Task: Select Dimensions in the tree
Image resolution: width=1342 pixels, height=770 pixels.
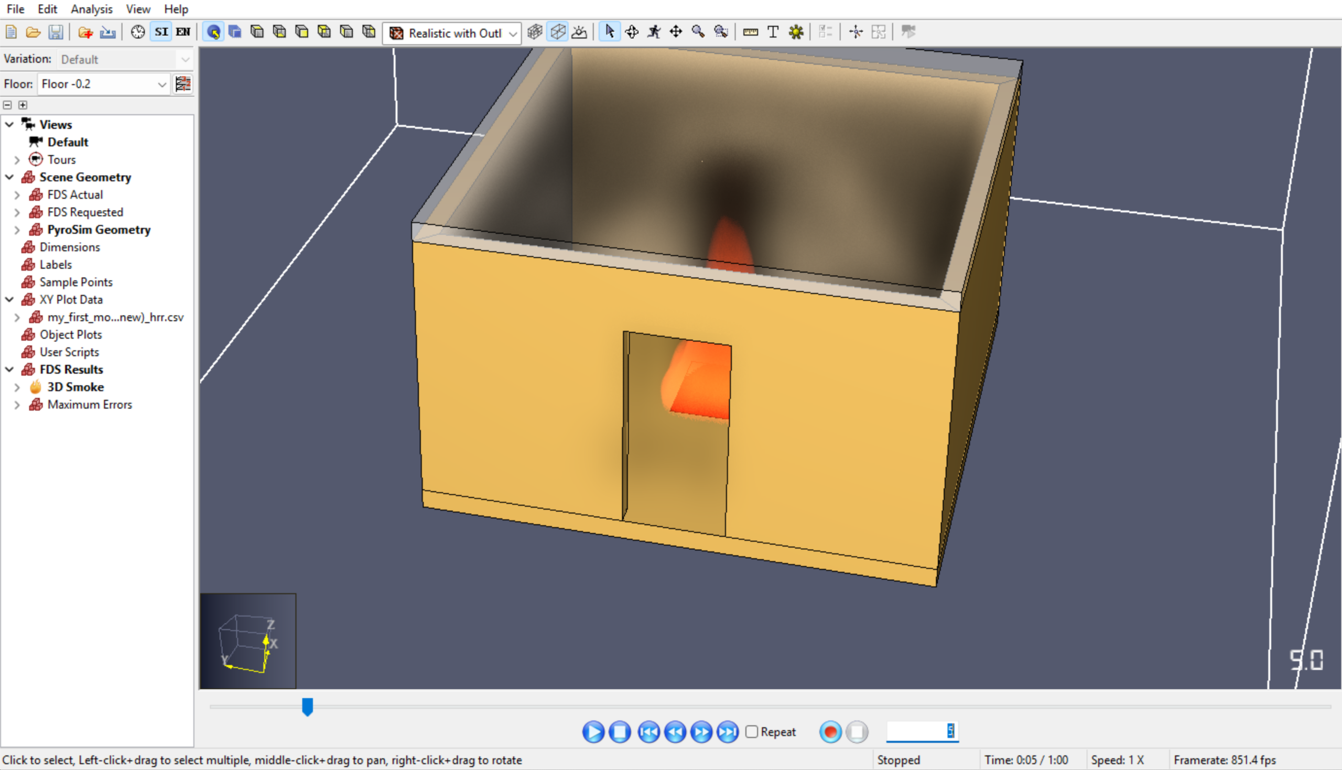Action: click(x=69, y=247)
